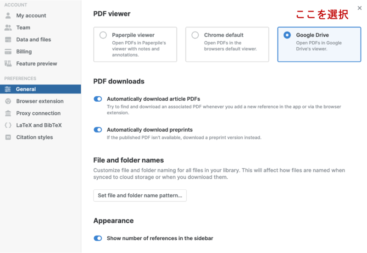The image size is (367, 253).
Task: Click Set file and folder name pattern button
Action: [140, 195]
